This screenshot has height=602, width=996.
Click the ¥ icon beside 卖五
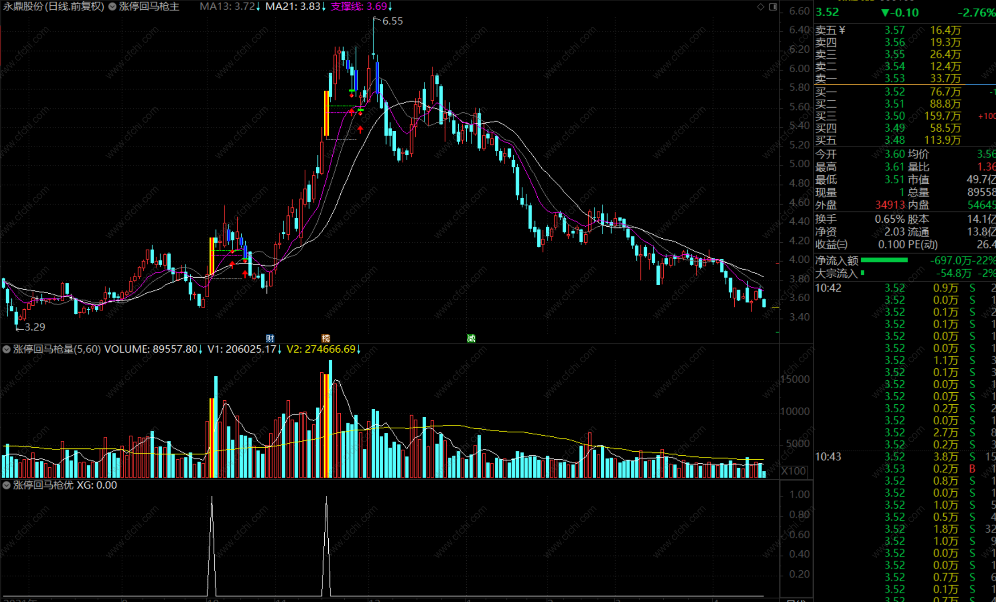(842, 30)
